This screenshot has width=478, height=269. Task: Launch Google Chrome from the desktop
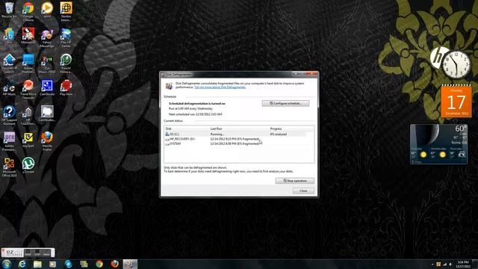click(28, 11)
